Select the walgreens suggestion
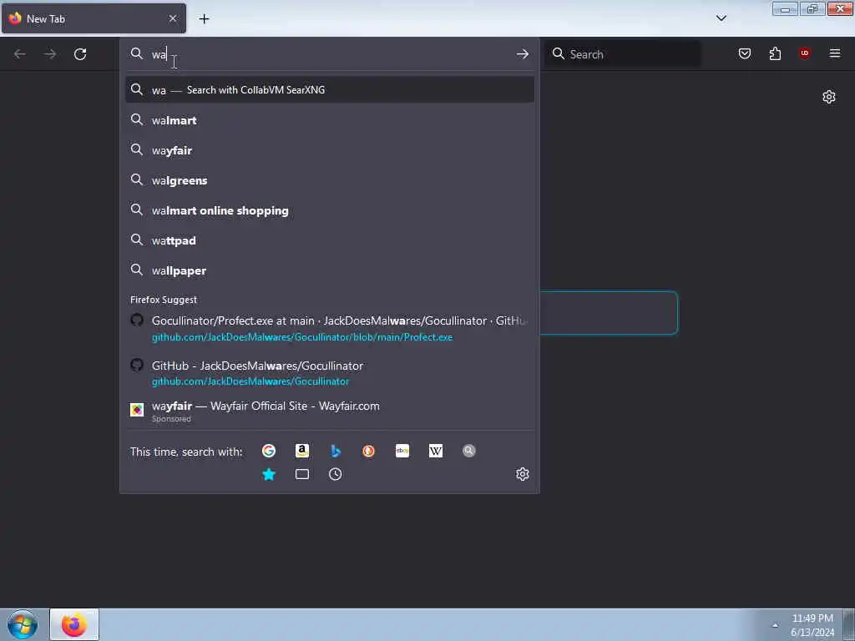 (x=329, y=180)
